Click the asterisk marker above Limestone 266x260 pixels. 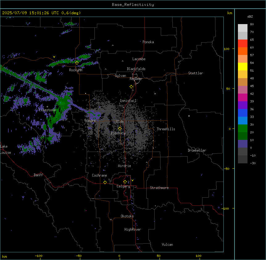click(x=47, y=107)
